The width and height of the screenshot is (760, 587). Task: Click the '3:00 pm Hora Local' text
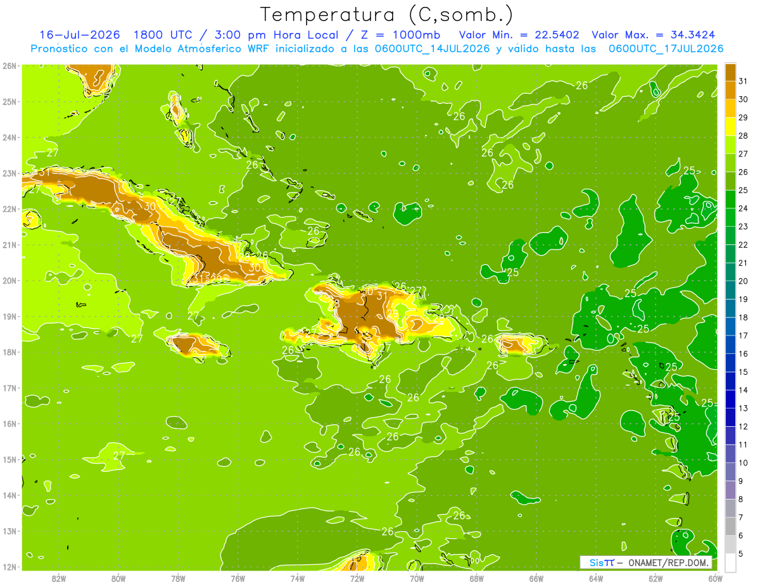(277, 35)
